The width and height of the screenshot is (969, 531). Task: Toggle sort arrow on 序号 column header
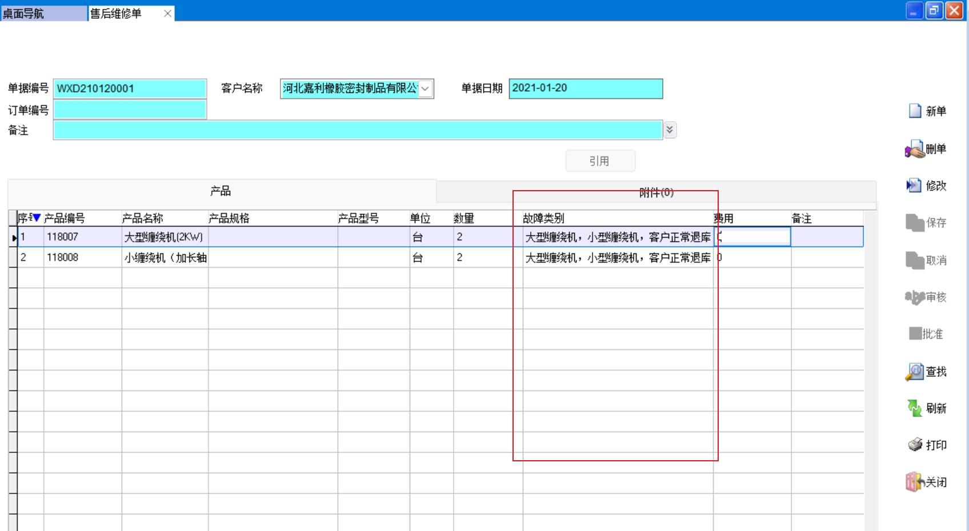pyautogui.click(x=37, y=218)
